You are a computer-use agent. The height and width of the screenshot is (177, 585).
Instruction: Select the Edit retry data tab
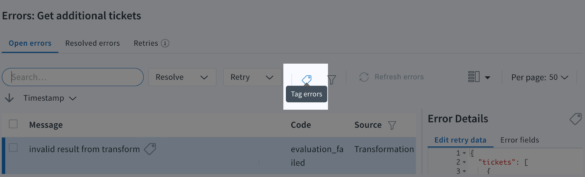460,140
